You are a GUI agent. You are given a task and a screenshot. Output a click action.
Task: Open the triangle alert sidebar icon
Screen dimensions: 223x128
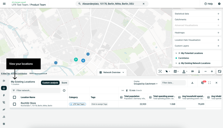coord(4,117)
